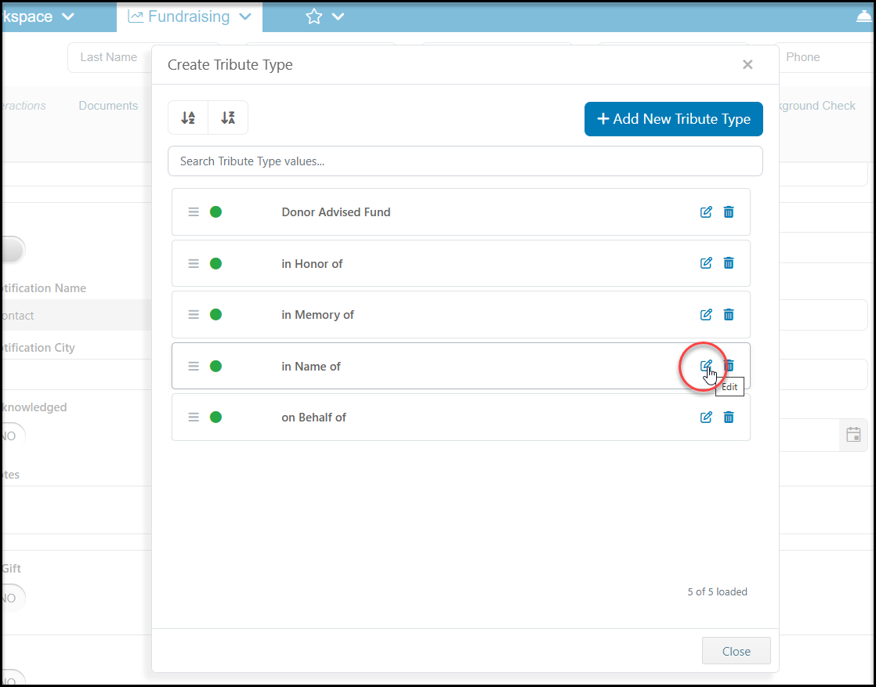
Task: Delete the on Behalf of entry
Action: tap(729, 418)
